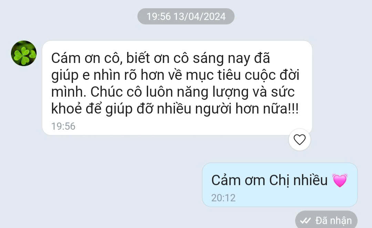Click "sáng nay đã" in first line
This screenshot has width=372, height=228.
[x=231, y=58]
